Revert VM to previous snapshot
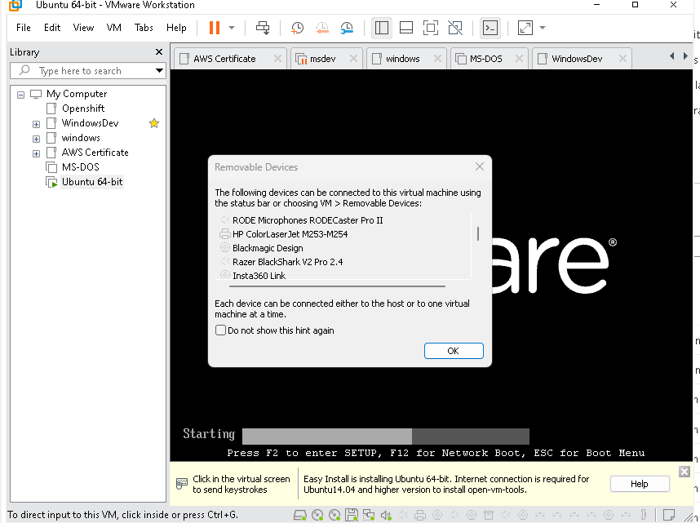This screenshot has width=700, height=523. 322,28
